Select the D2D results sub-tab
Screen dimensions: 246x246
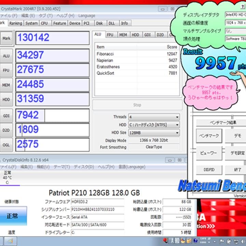(x=161, y=35)
